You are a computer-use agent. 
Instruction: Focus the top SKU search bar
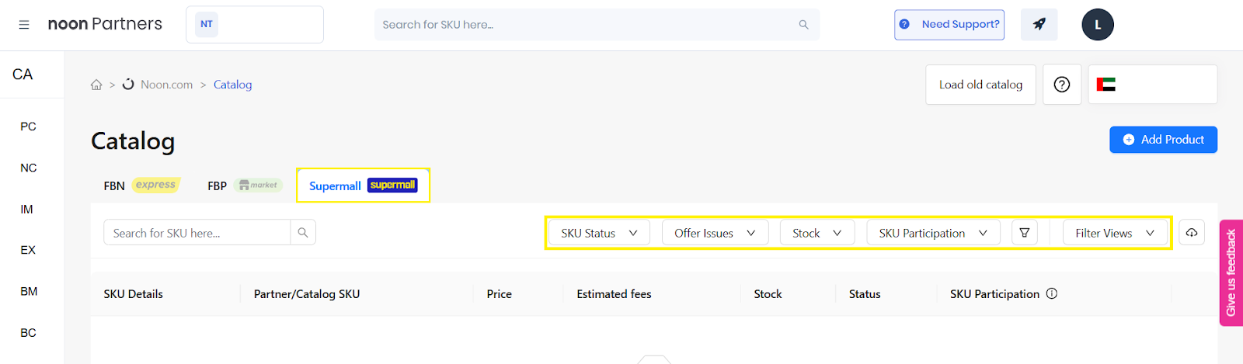coord(597,25)
